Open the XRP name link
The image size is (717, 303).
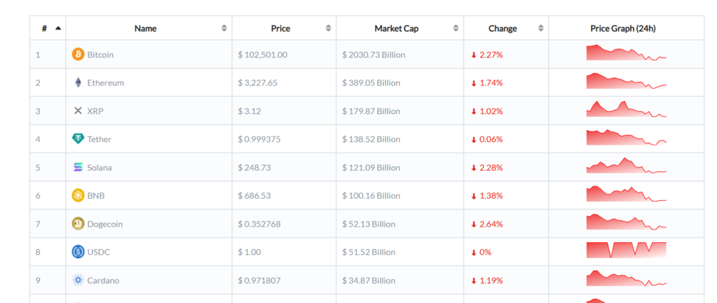click(95, 111)
